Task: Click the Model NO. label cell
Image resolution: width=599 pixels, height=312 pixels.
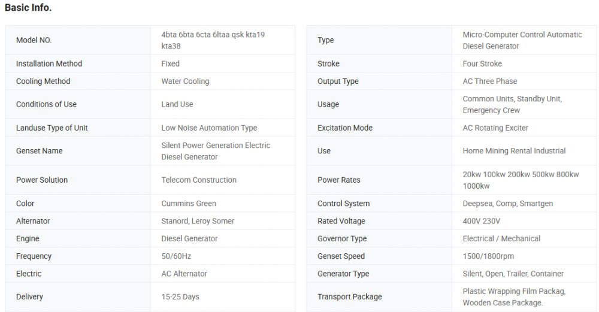Action: [34, 40]
